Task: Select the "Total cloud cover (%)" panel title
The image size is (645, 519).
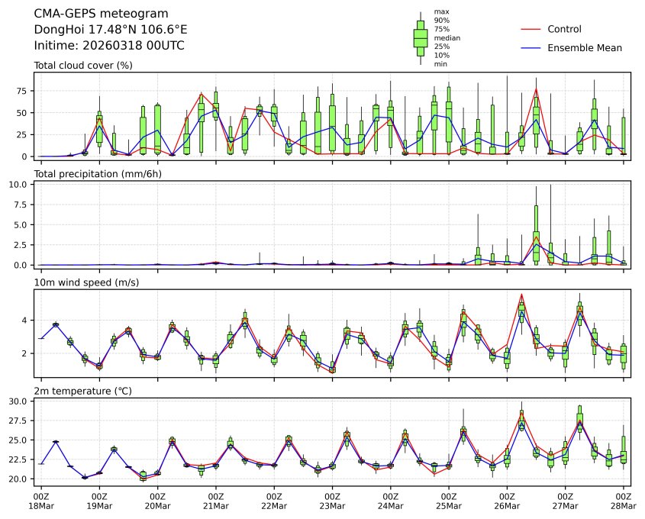Action: click(x=83, y=65)
